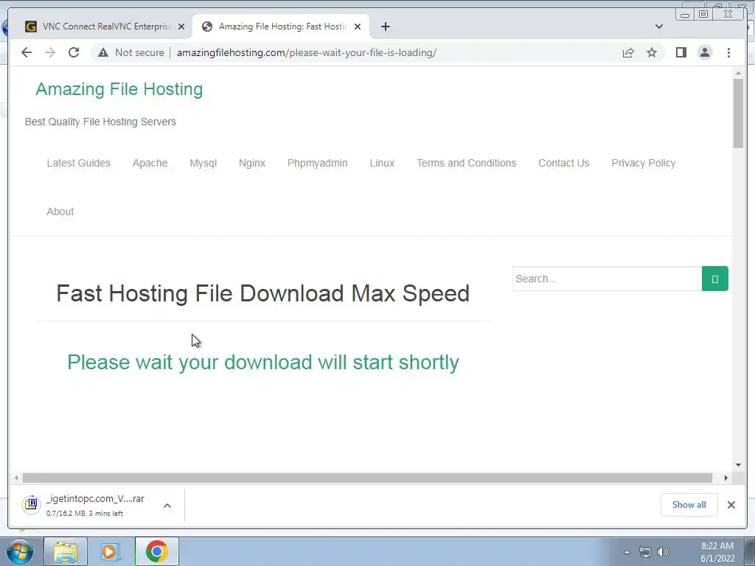
Task: Share this page via share icon
Action: coord(628,52)
